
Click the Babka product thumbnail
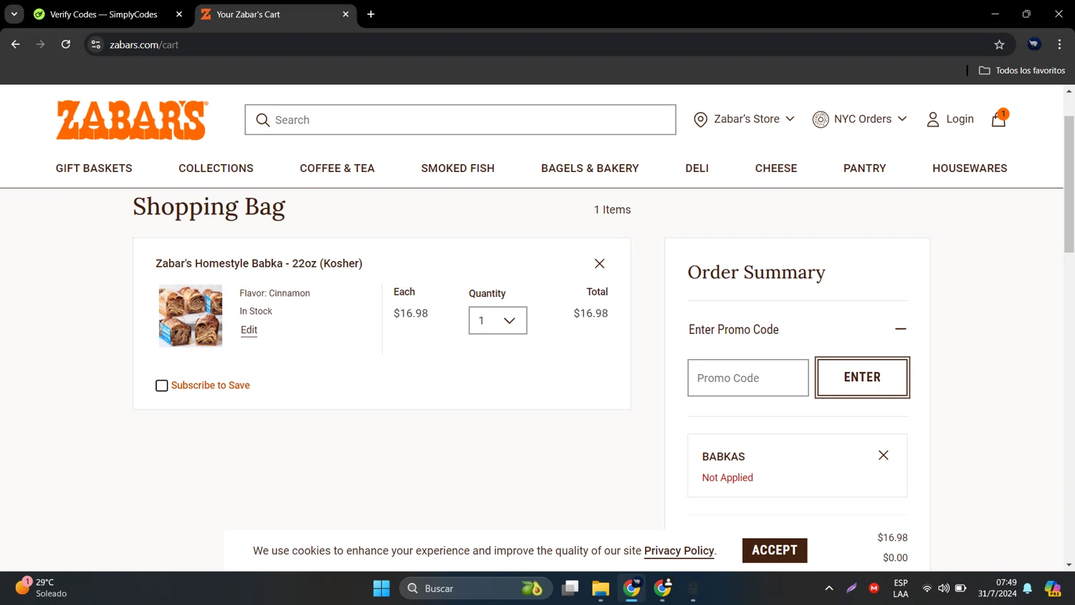click(x=191, y=316)
